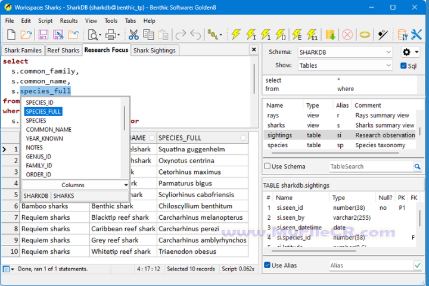The image size is (429, 286).
Task: Click the TableSearch magnifier icon
Action: coord(417,166)
